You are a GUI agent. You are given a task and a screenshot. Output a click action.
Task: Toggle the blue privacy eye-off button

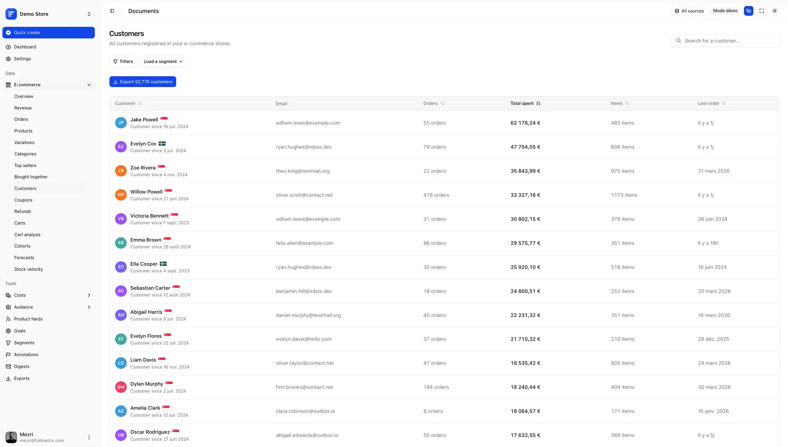(x=748, y=11)
